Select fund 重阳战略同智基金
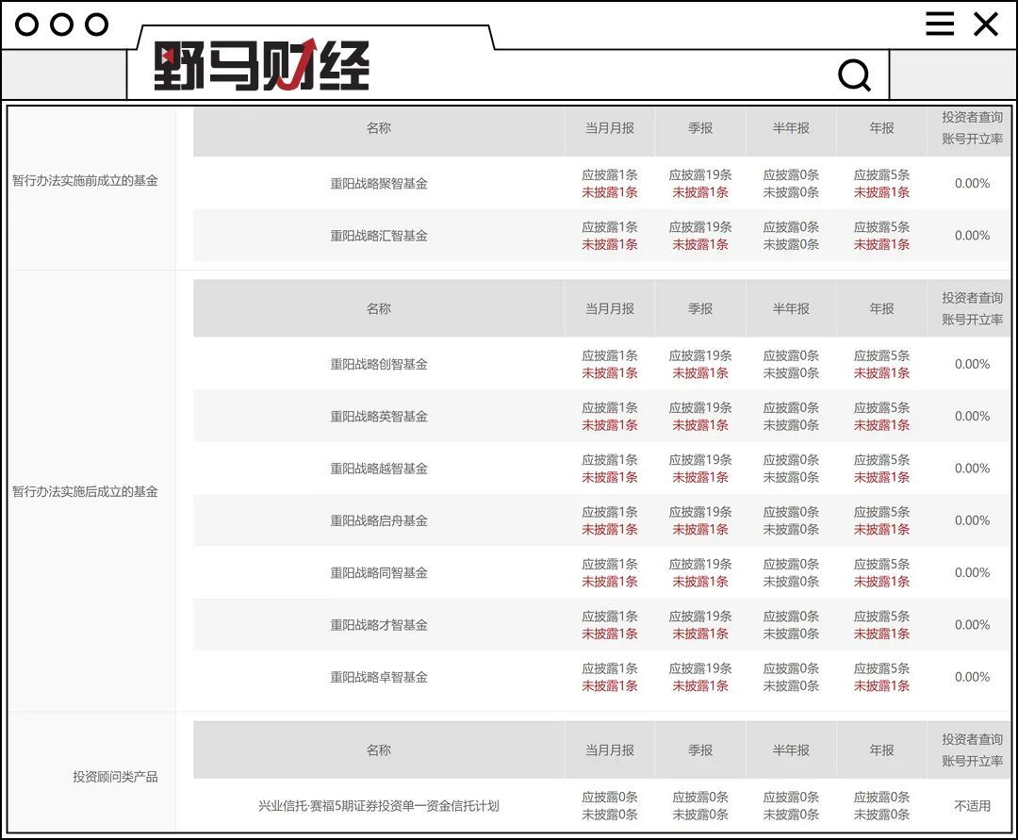Screen dimensions: 1018x840 379,572
